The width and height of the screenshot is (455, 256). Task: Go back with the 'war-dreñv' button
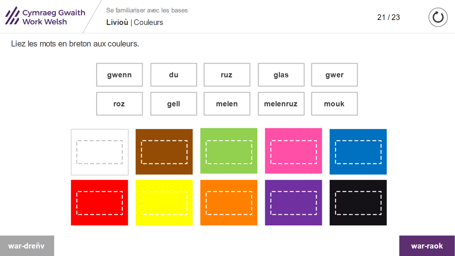(x=27, y=246)
